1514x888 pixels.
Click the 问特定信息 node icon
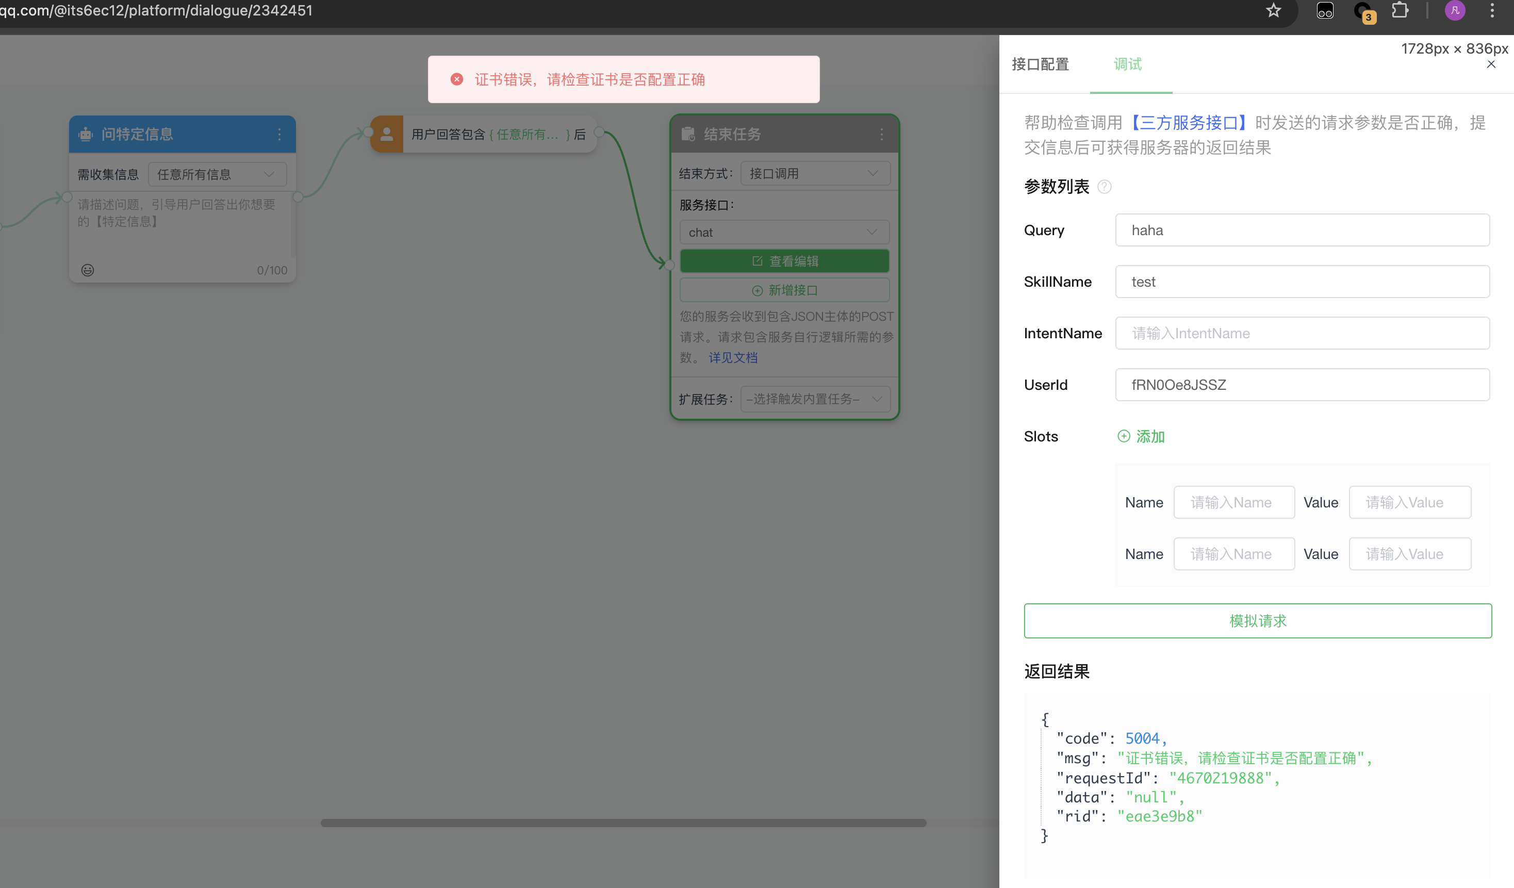[89, 133]
